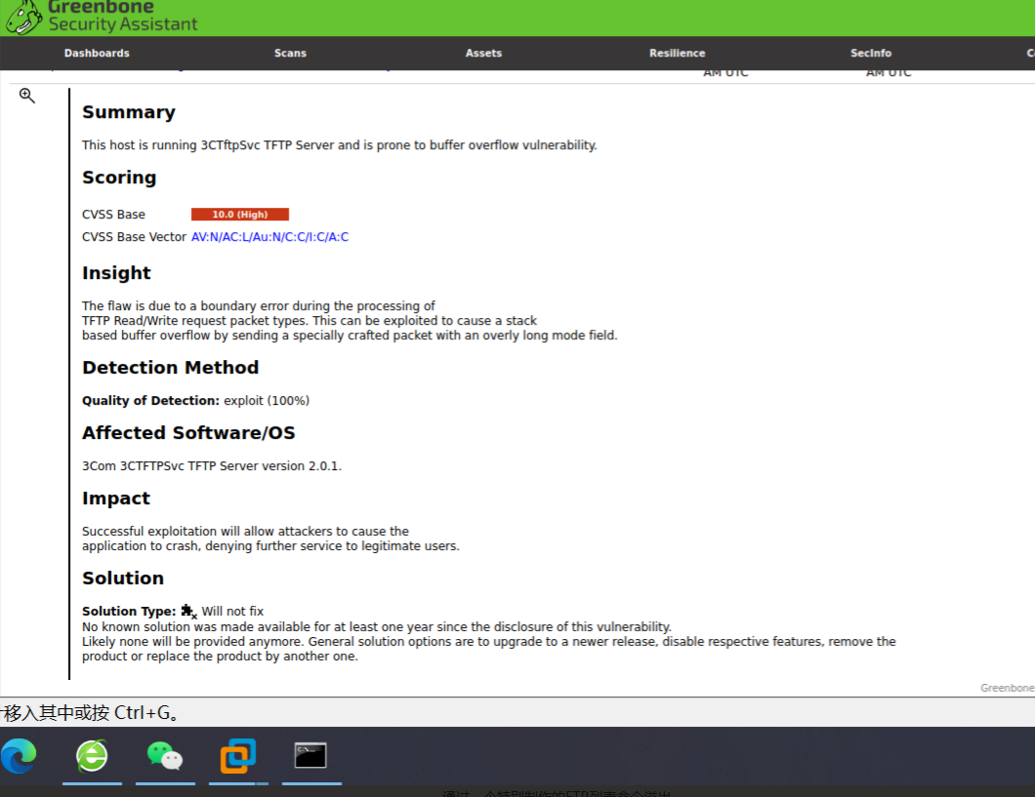
Task: Click the Summary heading
Action: pyautogui.click(x=129, y=112)
